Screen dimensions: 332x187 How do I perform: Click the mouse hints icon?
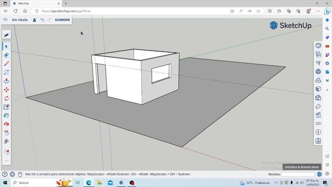[x=20, y=175]
